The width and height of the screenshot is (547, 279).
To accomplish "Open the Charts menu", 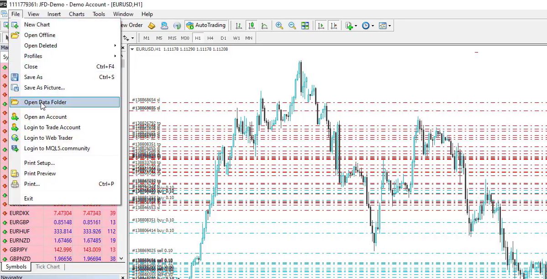I will coord(77,14).
